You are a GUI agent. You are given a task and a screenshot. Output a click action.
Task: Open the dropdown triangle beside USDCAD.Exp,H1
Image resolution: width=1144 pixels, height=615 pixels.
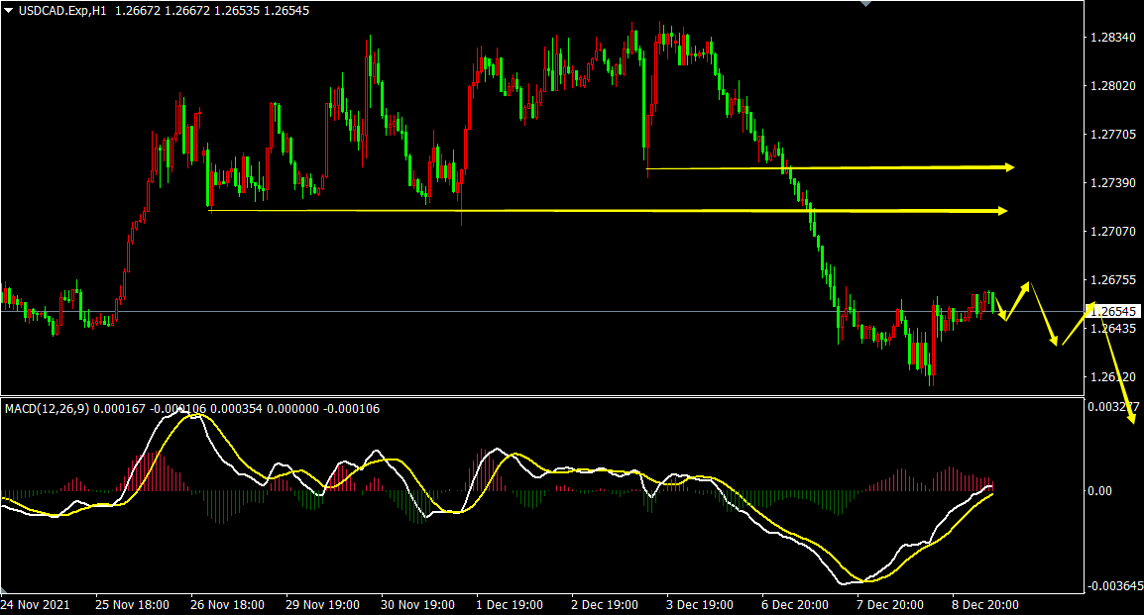pos(9,10)
